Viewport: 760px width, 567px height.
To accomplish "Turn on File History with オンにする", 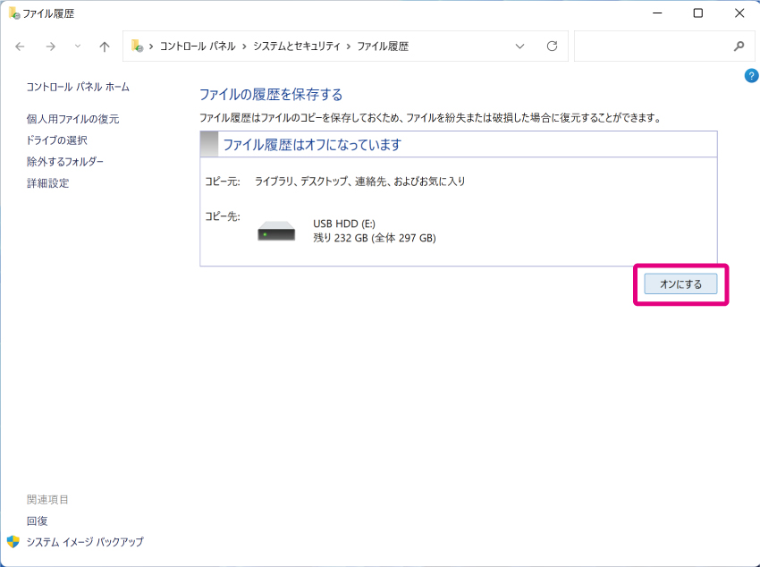I will click(680, 283).
